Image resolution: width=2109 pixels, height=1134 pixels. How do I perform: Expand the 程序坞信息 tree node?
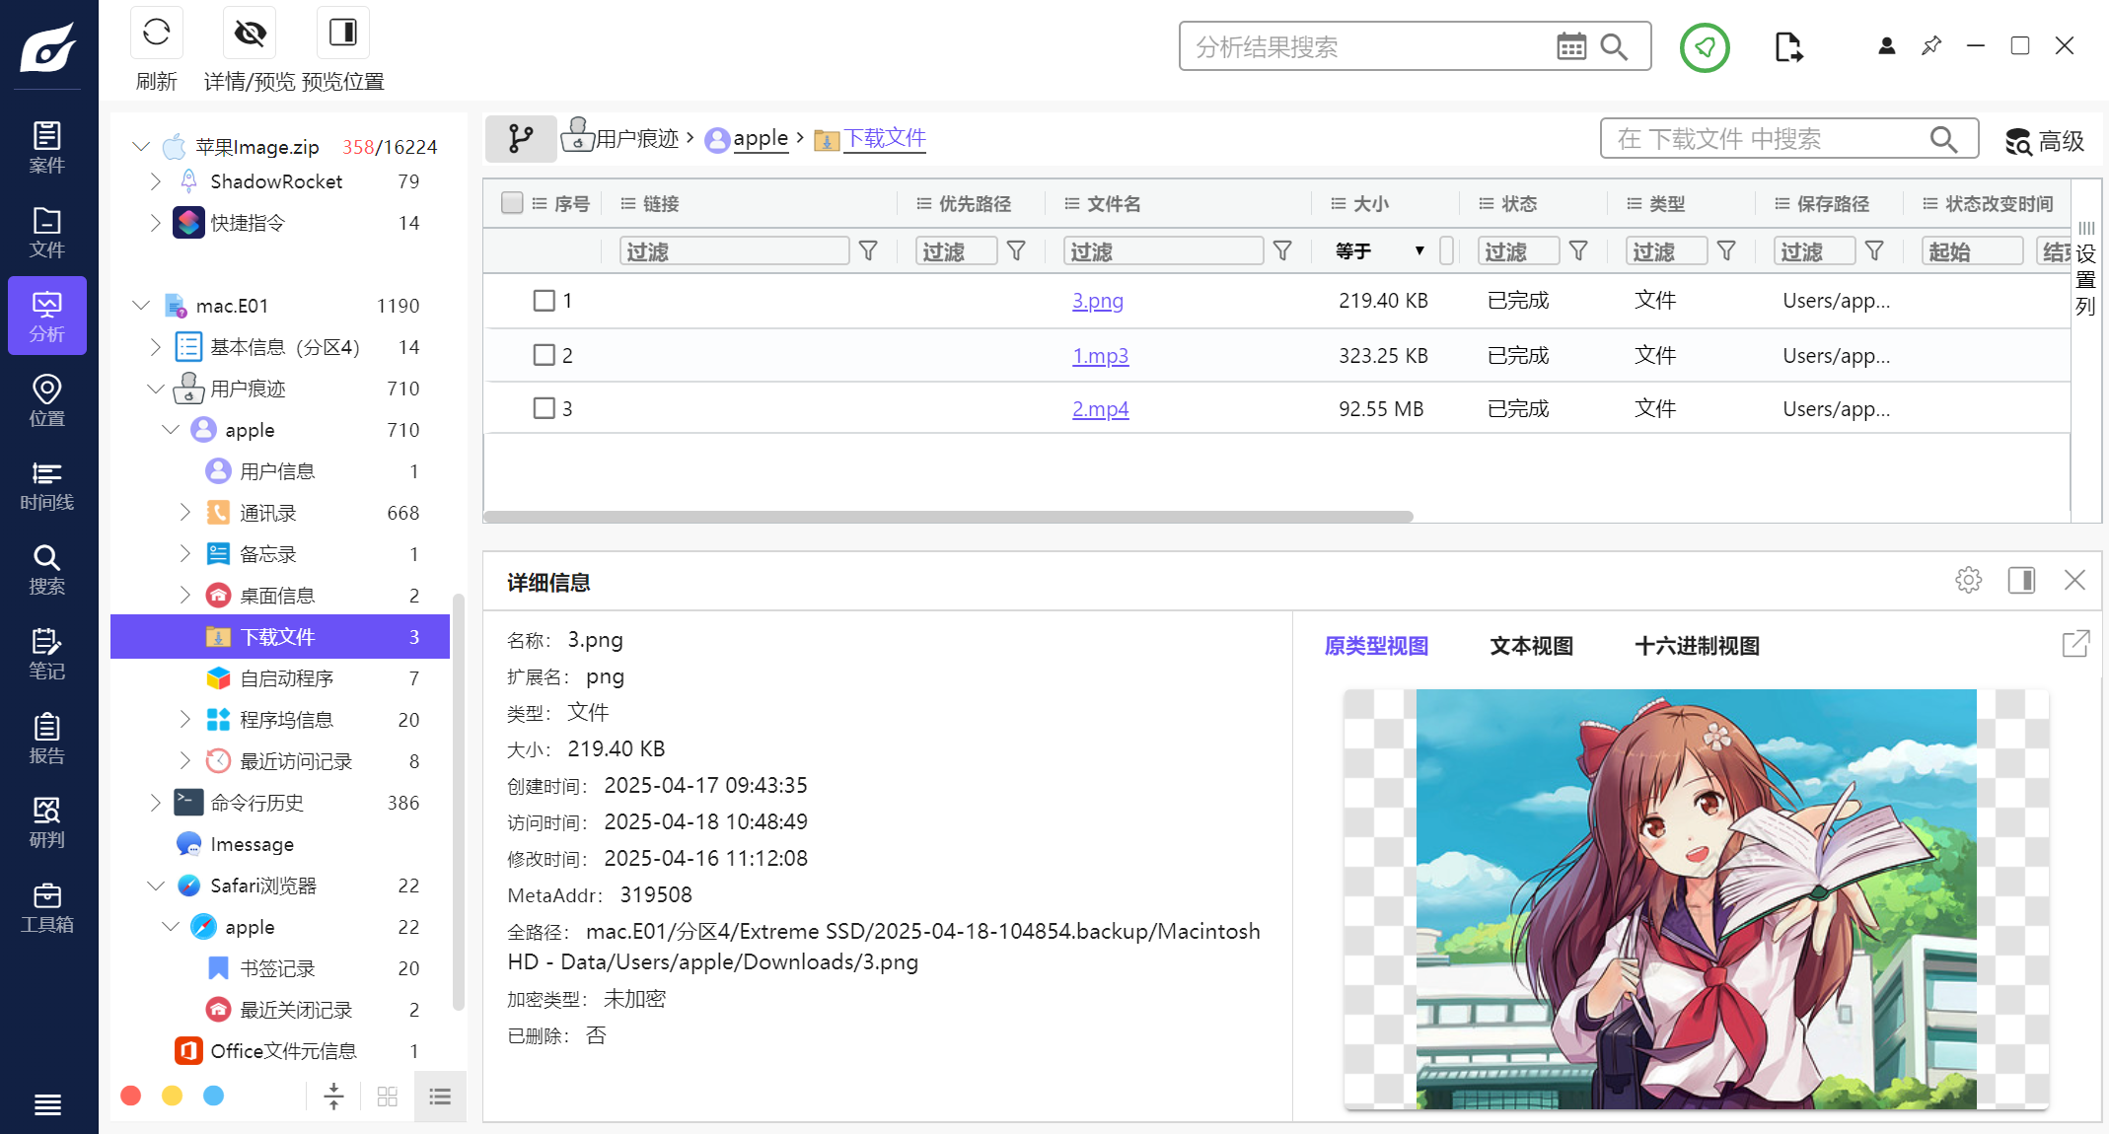click(x=185, y=719)
